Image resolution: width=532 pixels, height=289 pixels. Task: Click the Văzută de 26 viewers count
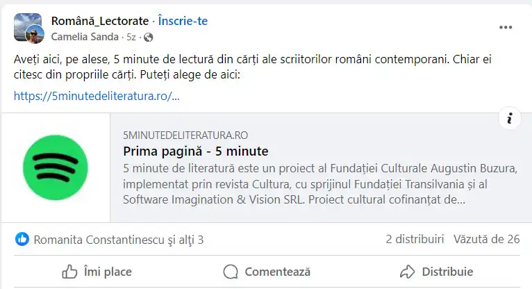click(487, 239)
